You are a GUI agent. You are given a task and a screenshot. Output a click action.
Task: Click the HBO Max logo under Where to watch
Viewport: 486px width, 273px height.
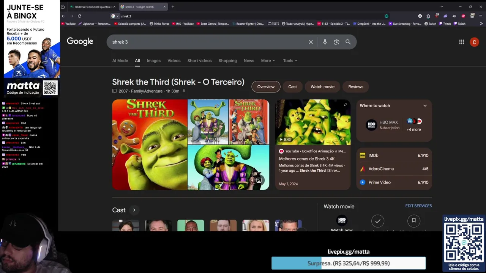pos(371,125)
